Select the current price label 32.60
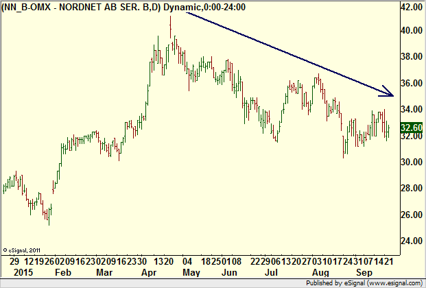This screenshot has width=426, height=288. tap(412, 128)
